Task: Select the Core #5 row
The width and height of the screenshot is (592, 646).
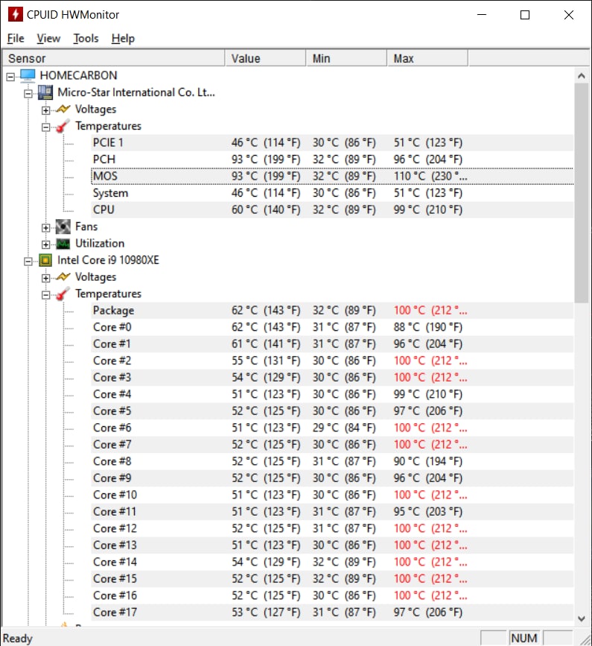Action: pyautogui.click(x=332, y=411)
